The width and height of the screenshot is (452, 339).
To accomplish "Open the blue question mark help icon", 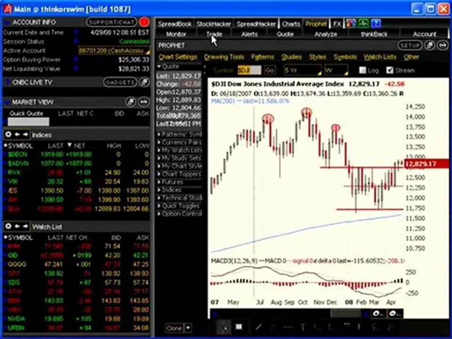I will [x=376, y=24].
